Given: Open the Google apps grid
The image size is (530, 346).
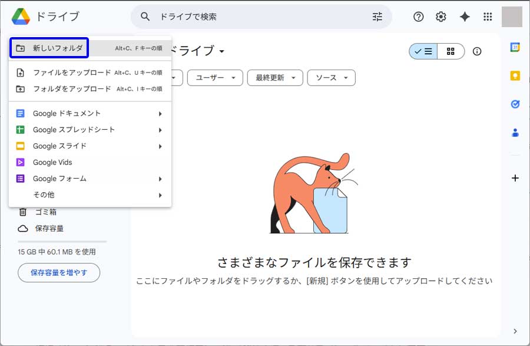Looking at the screenshot, I should 488,17.
